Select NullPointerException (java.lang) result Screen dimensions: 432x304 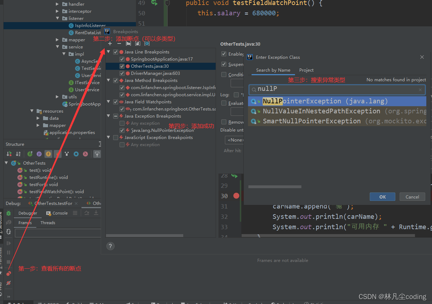pos(337,101)
